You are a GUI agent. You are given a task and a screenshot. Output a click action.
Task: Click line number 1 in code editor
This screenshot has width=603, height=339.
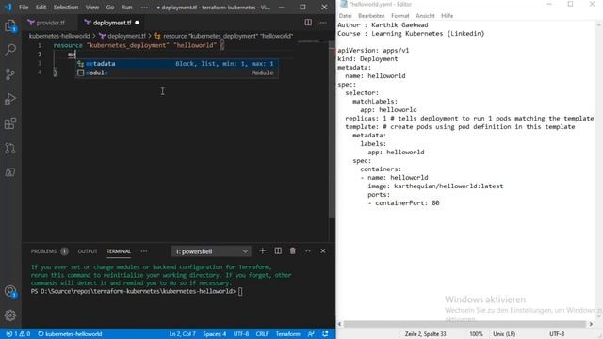(x=40, y=45)
